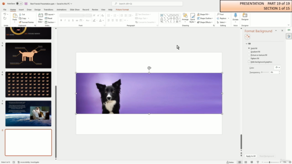Close the Format Background pane
The width and height of the screenshot is (292, 164).
(282, 31)
